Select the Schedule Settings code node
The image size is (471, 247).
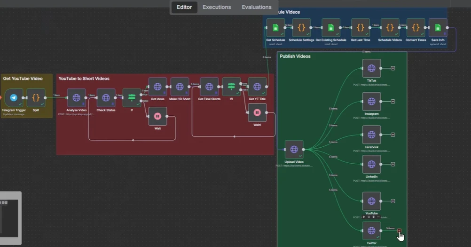301,28
